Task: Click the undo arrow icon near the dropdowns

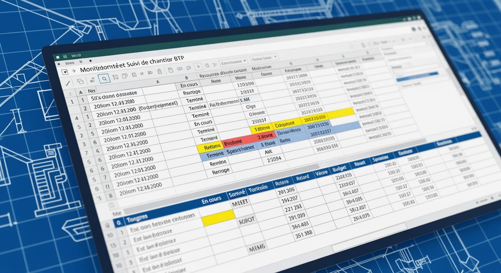Action: coord(207,65)
